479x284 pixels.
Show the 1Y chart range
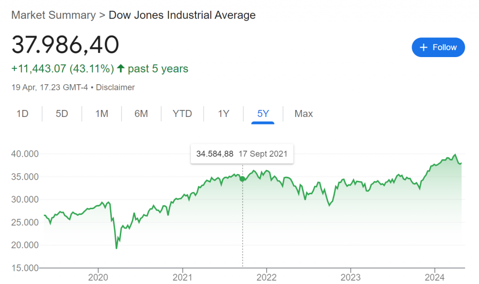[224, 114]
